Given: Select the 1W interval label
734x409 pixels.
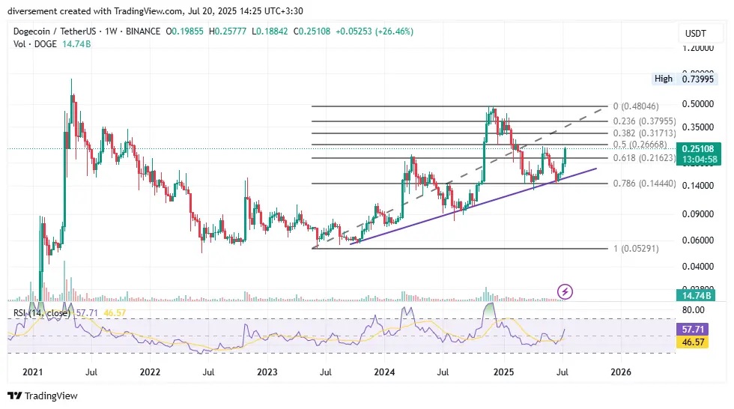Looking at the screenshot, I should click(111, 31).
